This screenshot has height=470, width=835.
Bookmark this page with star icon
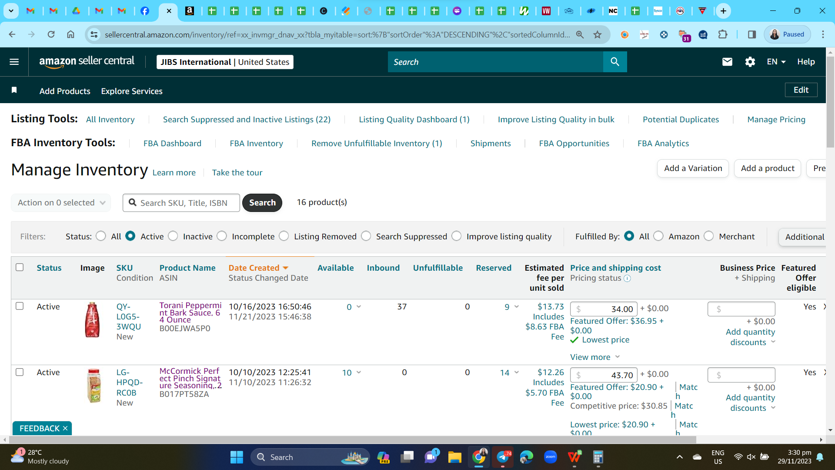point(598,34)
